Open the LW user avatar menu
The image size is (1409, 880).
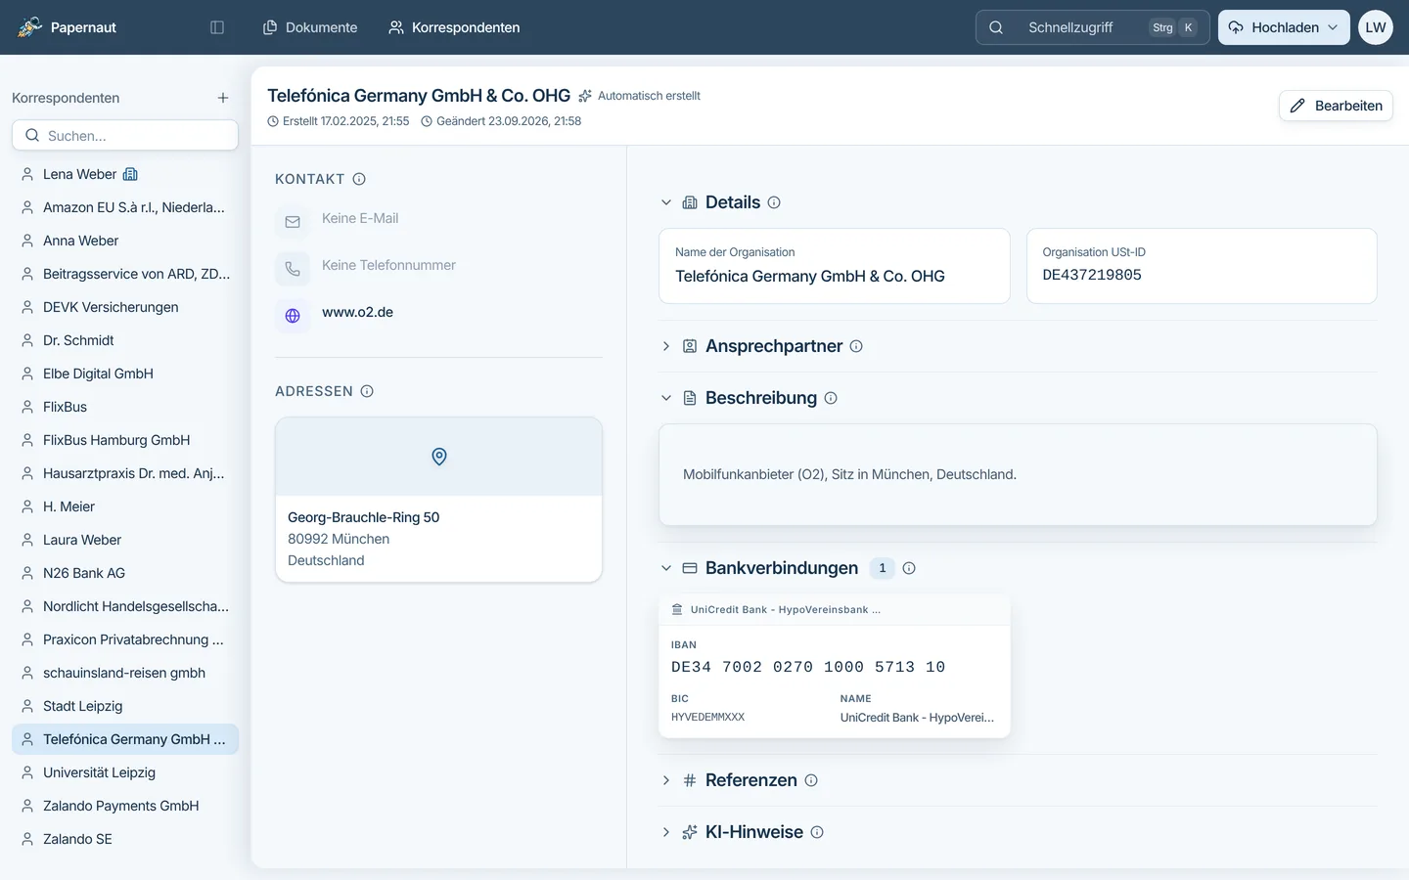click(x=1376, y=27)
